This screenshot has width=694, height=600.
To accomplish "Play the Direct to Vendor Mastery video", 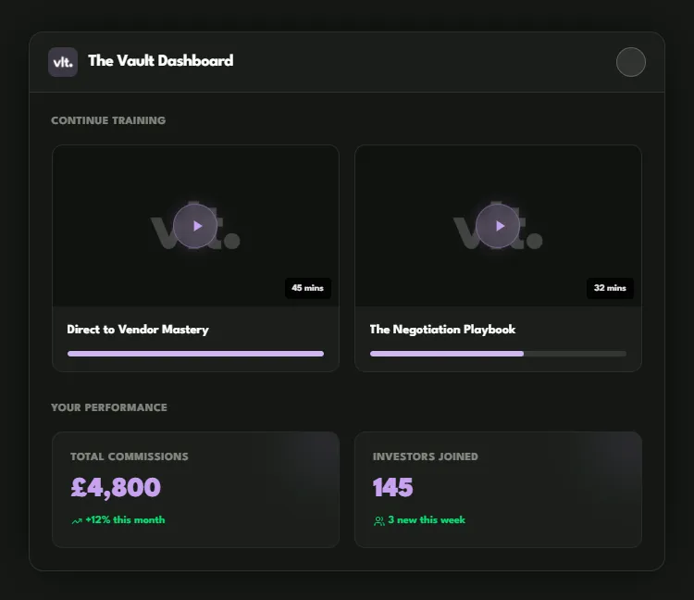I will tap(195, 226).
